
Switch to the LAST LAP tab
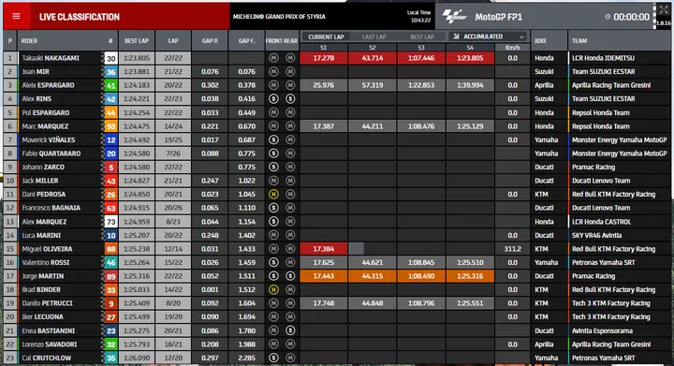pyautogui.click(x=374, y=37)
